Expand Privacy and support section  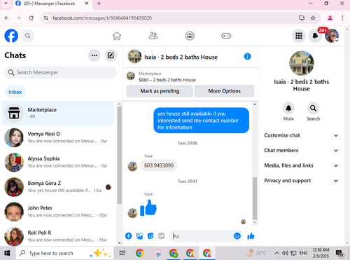pyautogui.click(x=301, y=181)
